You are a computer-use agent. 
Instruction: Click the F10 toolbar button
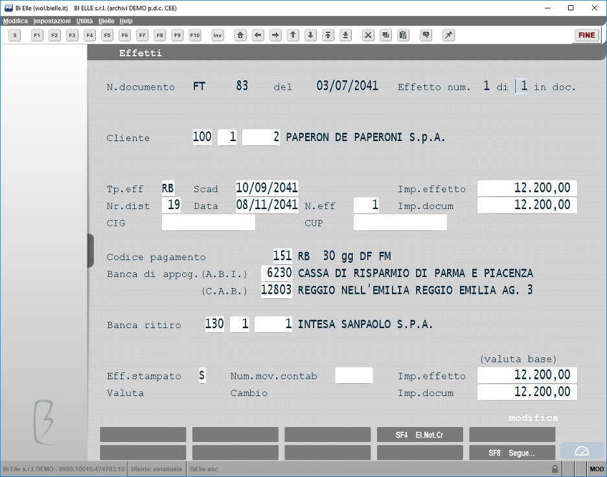pos(195,35)
